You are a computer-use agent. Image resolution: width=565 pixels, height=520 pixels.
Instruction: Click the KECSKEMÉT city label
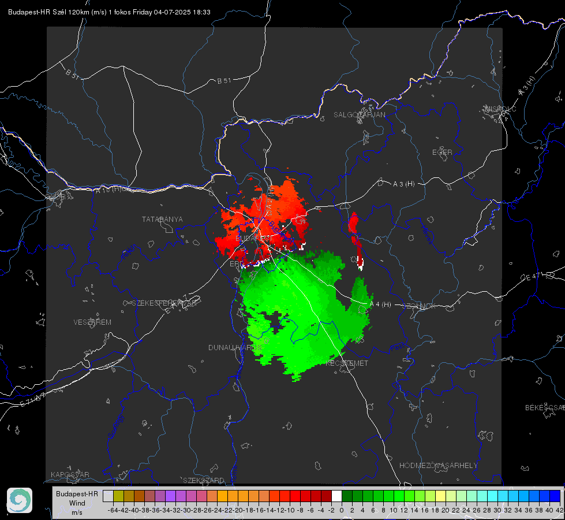347,363
